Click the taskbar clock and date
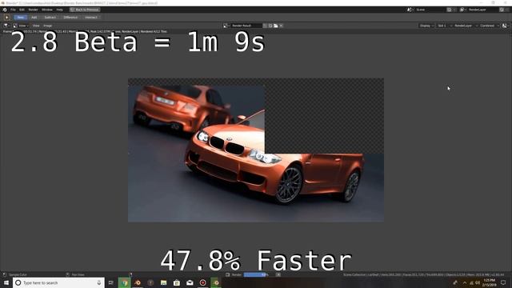Image resolution: width=512 pixels, height=288 pixels. [x=489, y=282]
